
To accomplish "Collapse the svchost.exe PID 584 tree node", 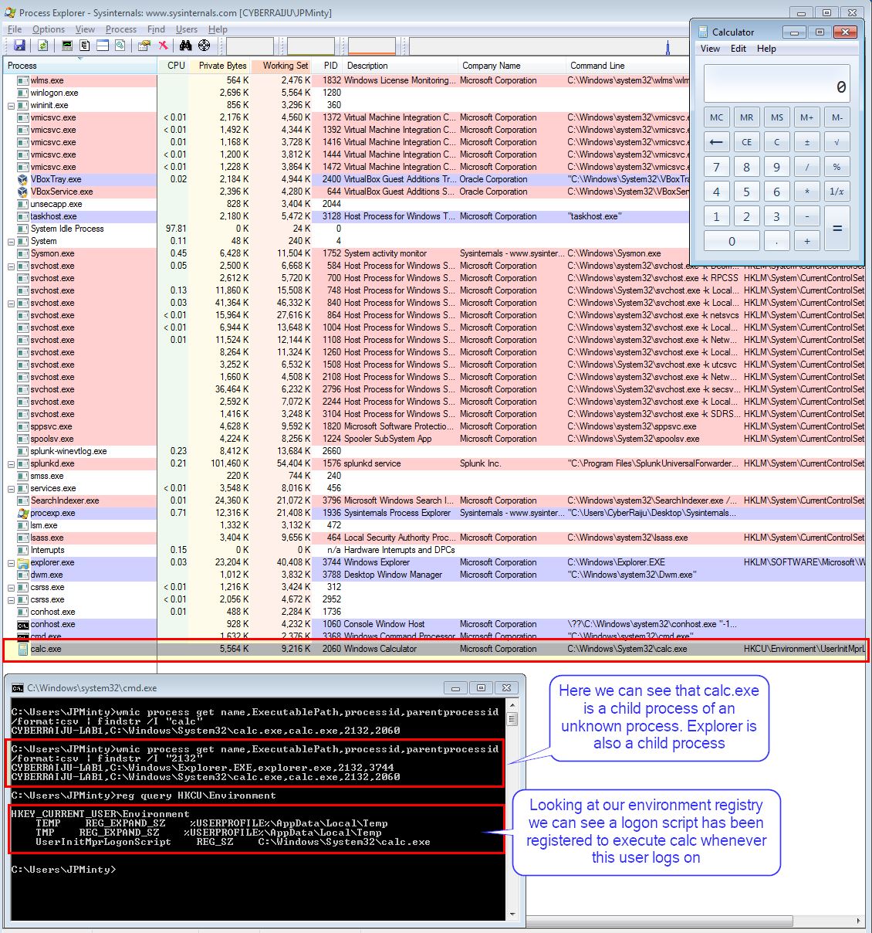I will coord(12,266).
